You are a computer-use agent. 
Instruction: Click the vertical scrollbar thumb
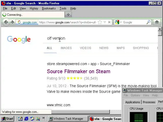coord(160,33)
